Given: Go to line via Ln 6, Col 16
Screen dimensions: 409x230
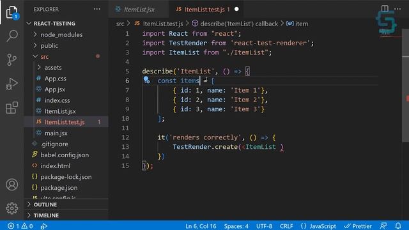Looking at the screenshot, I should [x=201, y=226].
